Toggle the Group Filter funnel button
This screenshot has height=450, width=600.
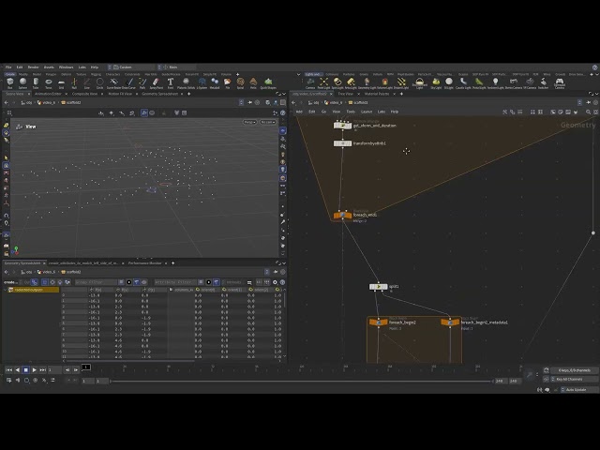click(x=137, y=282)
